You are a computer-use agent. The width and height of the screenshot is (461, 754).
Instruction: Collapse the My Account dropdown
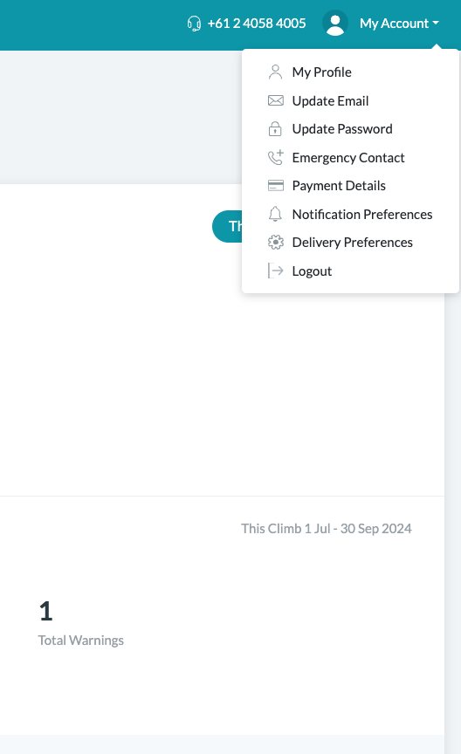(399, 23)
